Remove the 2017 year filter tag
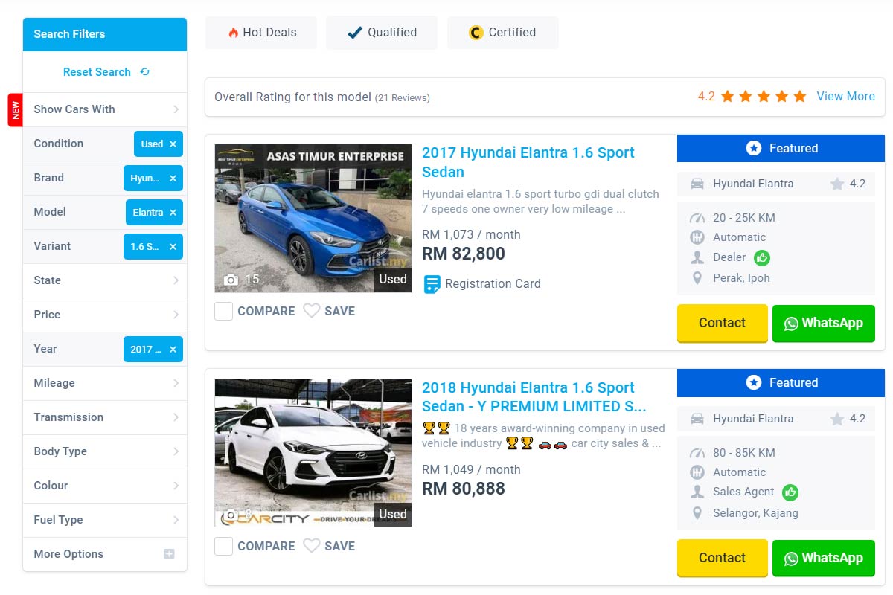This screenshot has width=893, height=595. 173,350
